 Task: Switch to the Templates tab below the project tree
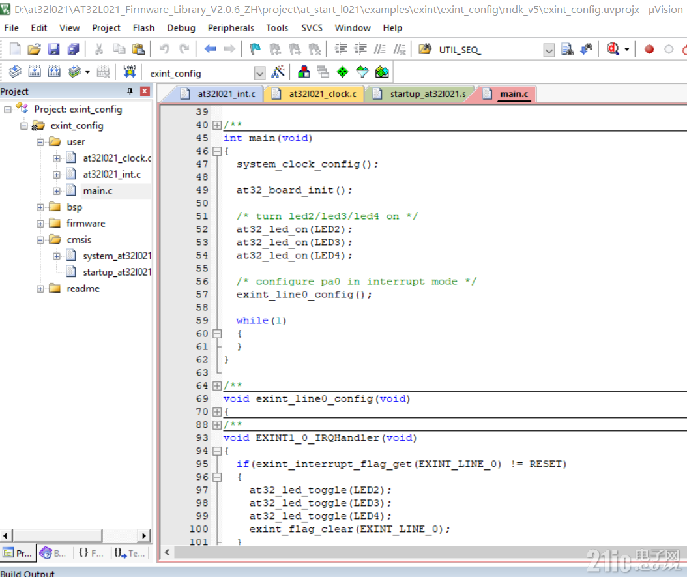pyautogui.click(x=129, y=554)
